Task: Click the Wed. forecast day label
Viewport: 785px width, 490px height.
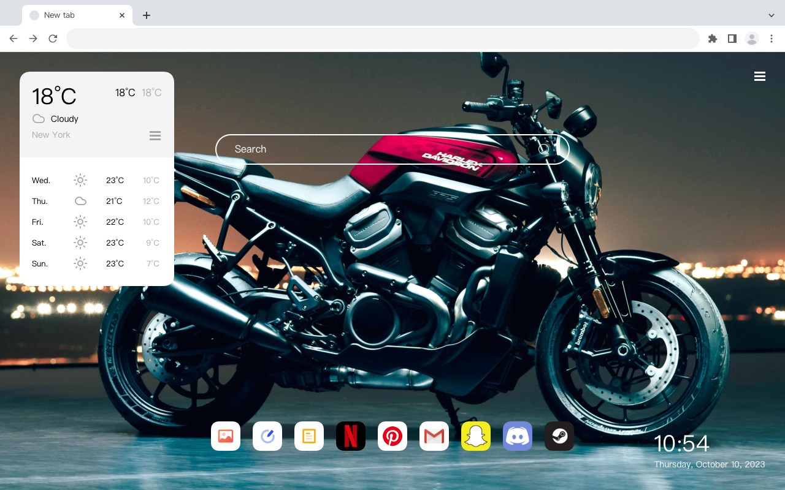Action: (x=41, y=180)
